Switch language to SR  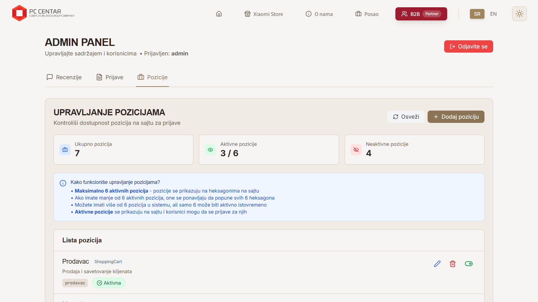point(477,14)
